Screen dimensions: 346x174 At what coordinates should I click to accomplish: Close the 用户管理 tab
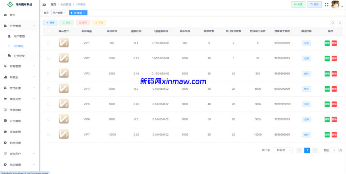pos(65,13)
